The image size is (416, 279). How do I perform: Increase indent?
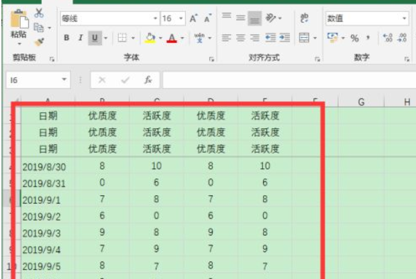[x=284, y=38]
